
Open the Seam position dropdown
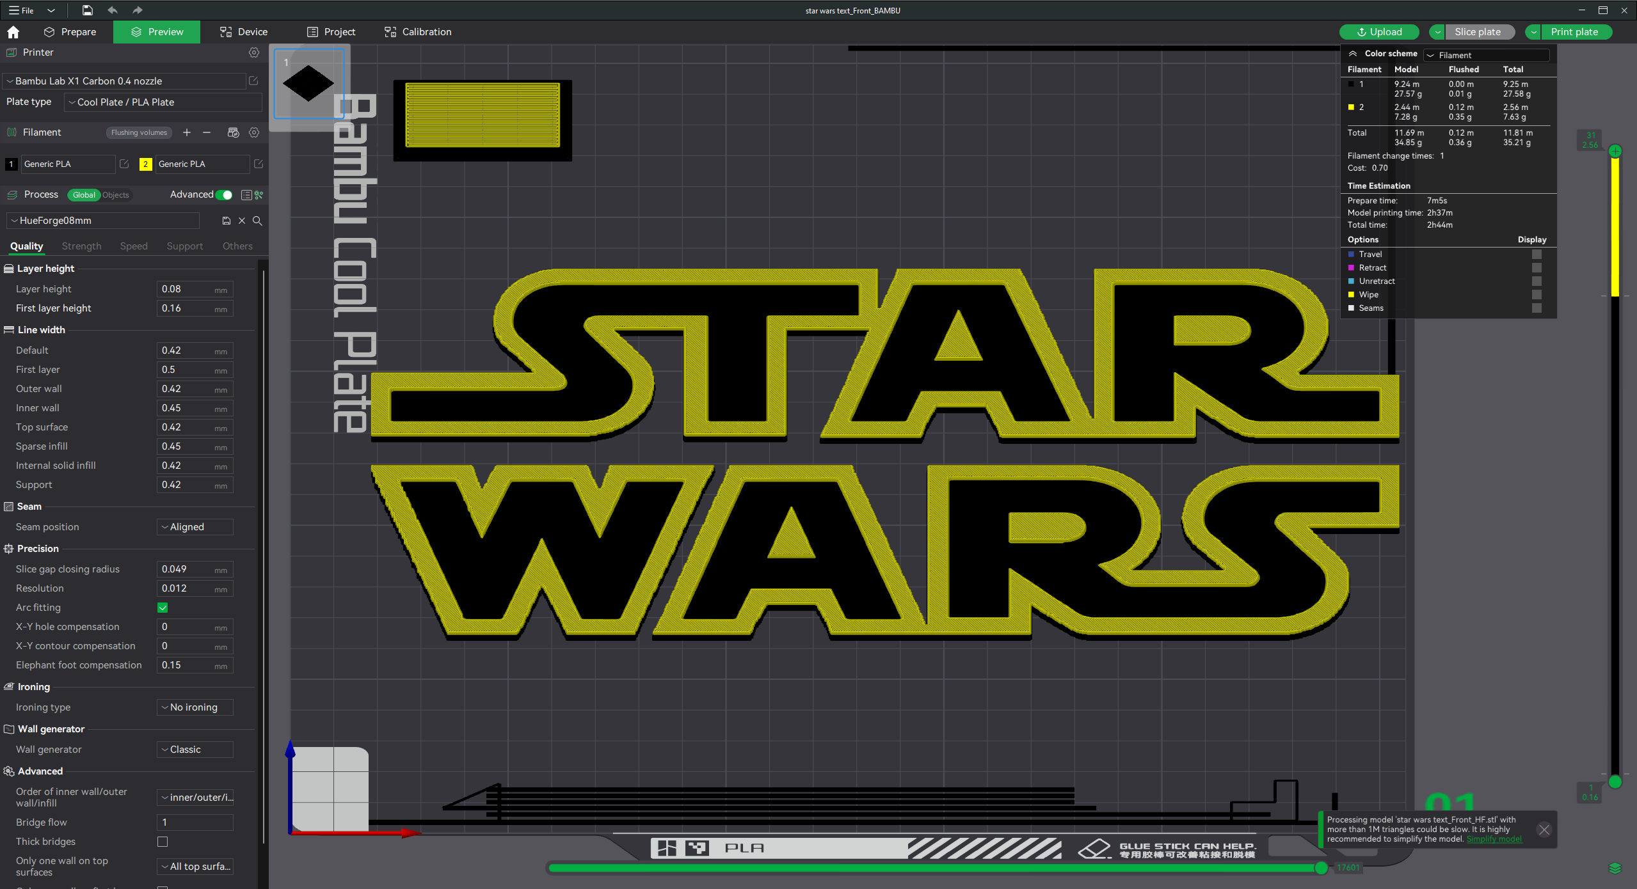coord(195,527)
